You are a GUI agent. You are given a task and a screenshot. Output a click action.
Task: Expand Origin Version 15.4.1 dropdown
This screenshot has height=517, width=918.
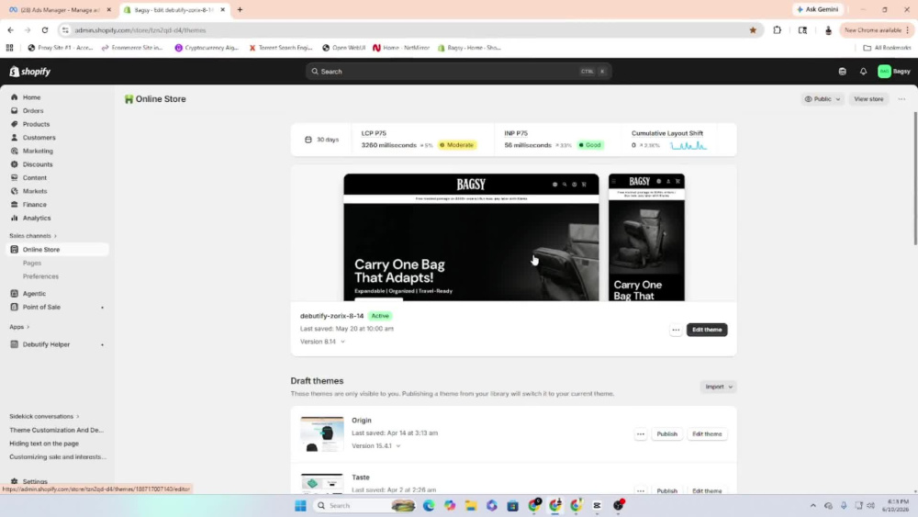375,445
